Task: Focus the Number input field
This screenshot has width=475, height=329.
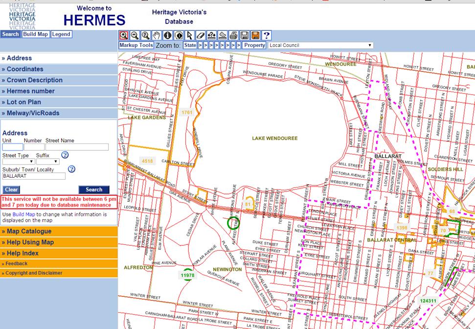Action: pyautogui.click(x=34, y=147)
